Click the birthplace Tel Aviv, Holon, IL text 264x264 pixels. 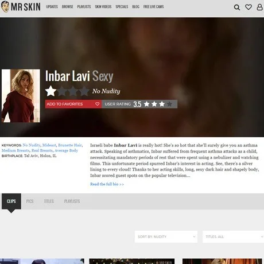[40, 156]
